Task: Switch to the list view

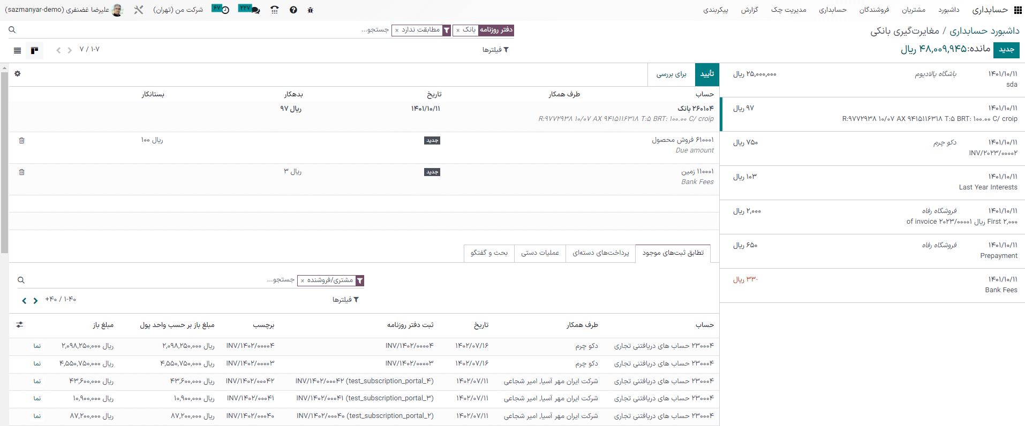Action: coord(17,50)
